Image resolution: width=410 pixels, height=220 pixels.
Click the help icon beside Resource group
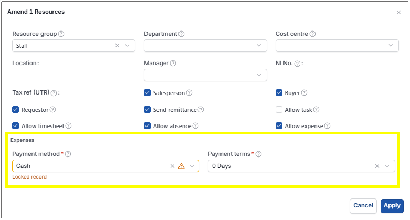pos(61,34)
